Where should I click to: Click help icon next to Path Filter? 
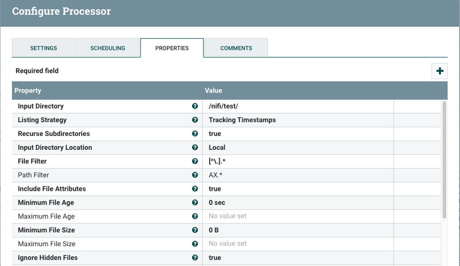[x=195, y=175]
